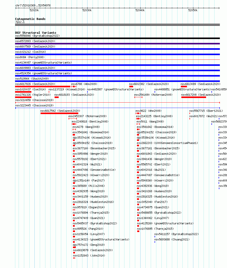Screen dimensions: 227x268
Task: Click dgv8510n152 (Chaisson2019) label
Action: (157, 132)
